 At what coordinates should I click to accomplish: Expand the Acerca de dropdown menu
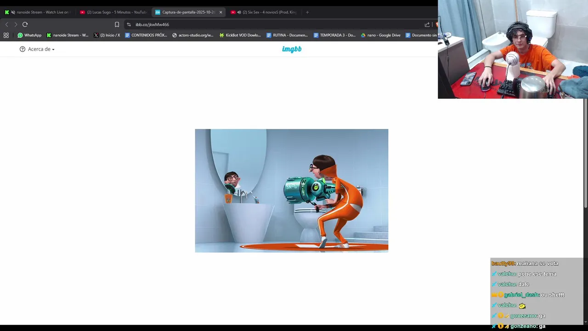click(x=37, y=49)
